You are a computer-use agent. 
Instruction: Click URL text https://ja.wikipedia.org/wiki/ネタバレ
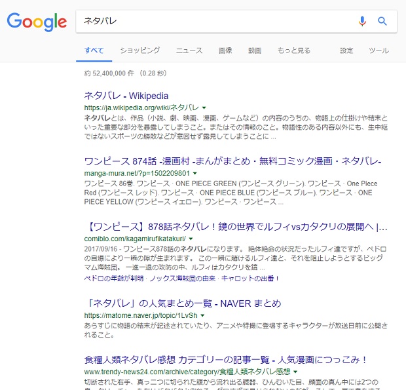[141, 107]
